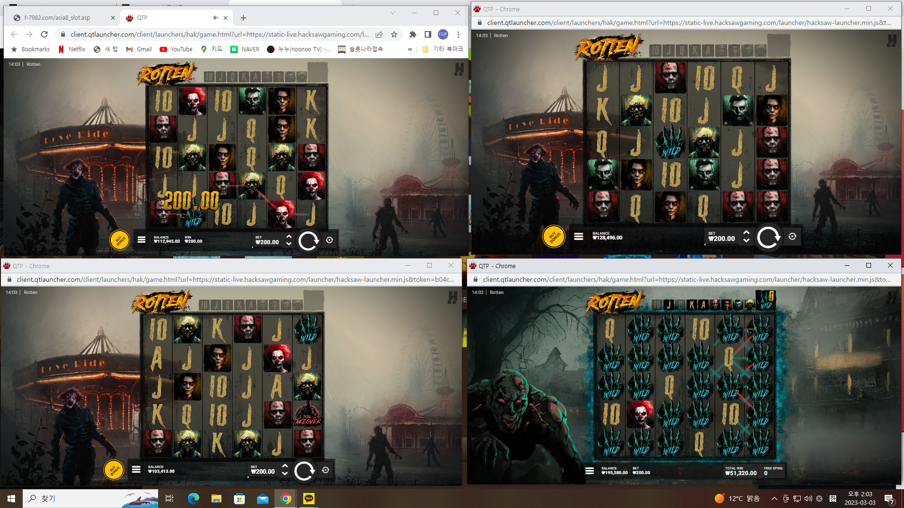904x508 pixels.
Task: Toggle autoplay in the top-right game
Action: [x=792, y=237]
